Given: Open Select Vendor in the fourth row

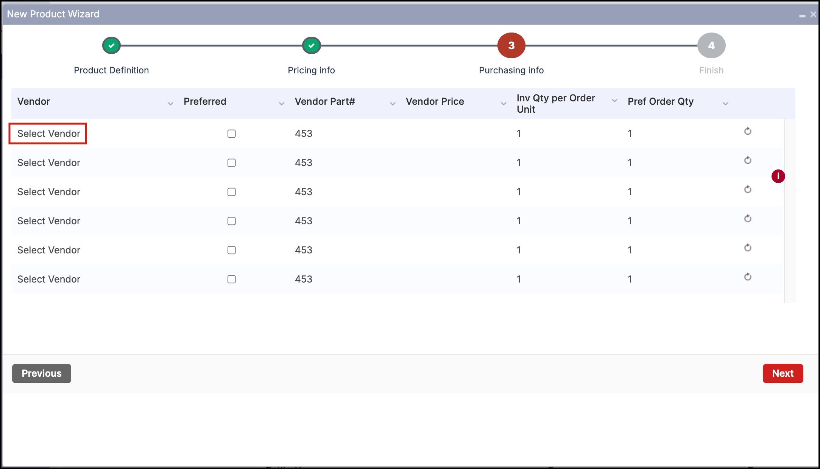Looking at the screenshot, I should (49, 221).
